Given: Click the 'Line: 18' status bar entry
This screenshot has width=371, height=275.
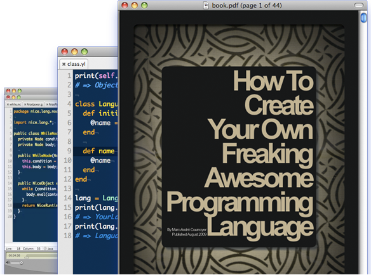Looking at the screenshot, I should click(13, 248).
